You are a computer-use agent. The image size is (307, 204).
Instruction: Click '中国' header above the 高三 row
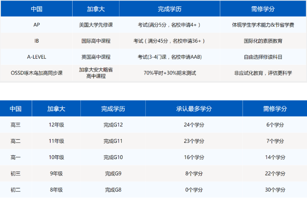click(x=16, y=108)
